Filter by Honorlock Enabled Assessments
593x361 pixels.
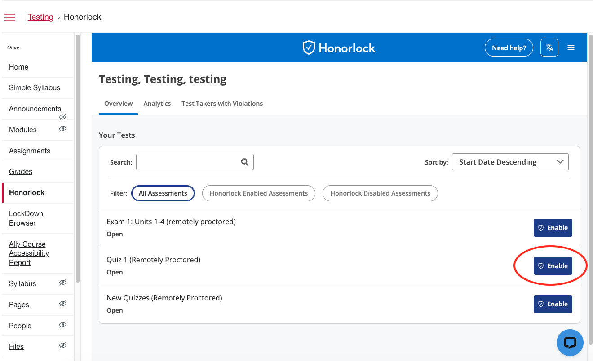[259, 193]
